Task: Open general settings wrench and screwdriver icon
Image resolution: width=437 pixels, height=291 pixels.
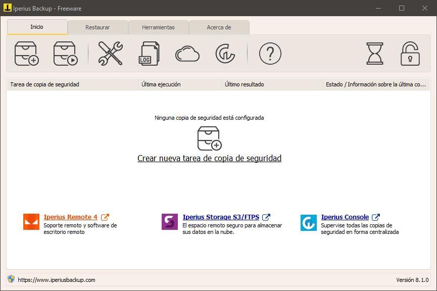Action: (110, 54)
